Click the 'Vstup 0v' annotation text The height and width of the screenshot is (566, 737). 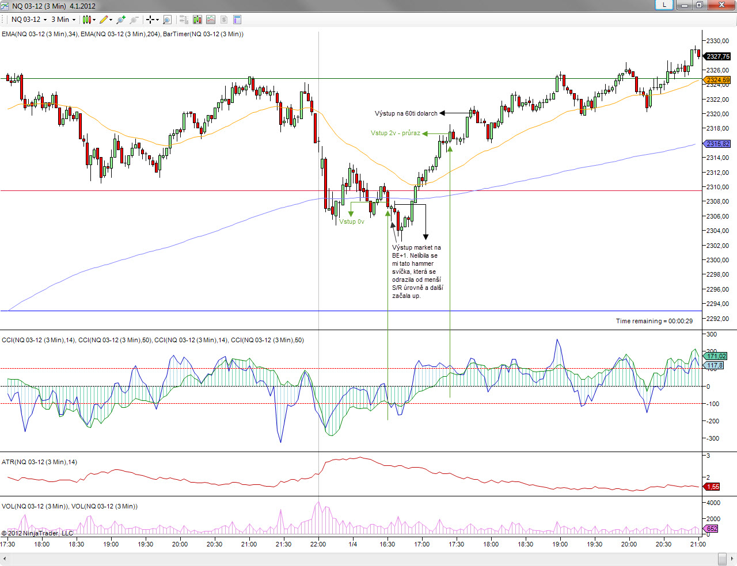[352, 221]
